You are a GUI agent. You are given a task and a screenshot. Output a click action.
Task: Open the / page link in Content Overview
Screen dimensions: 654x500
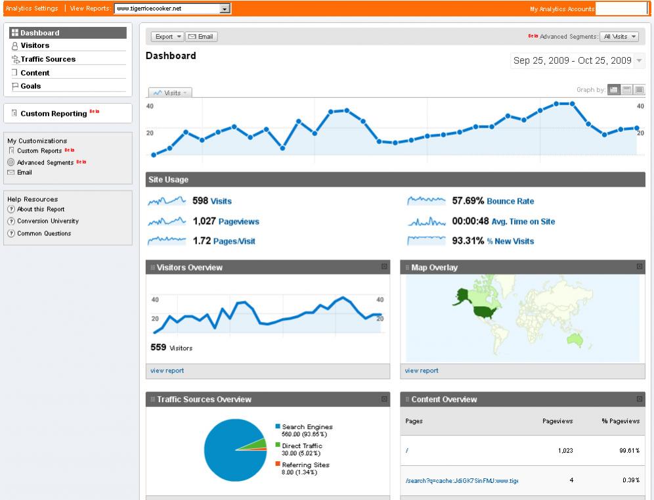click(406, 451)
